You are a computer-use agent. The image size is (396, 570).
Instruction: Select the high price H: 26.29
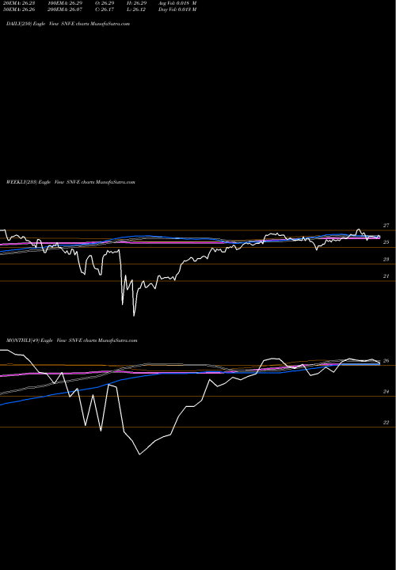tap(137, 3)
